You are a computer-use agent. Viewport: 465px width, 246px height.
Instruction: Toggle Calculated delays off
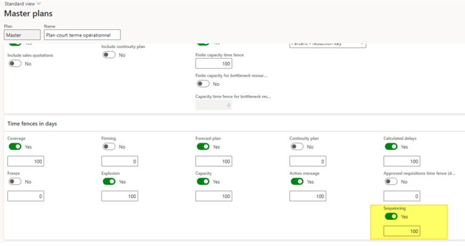[391, 147]
